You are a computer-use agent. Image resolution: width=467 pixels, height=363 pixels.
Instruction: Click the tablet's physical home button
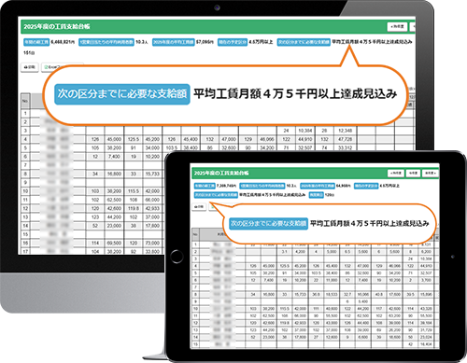177,257
